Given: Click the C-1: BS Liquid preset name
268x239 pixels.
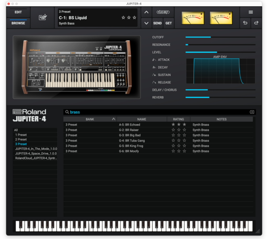Looking at the screenshot, I should click(x=73, y=17).
